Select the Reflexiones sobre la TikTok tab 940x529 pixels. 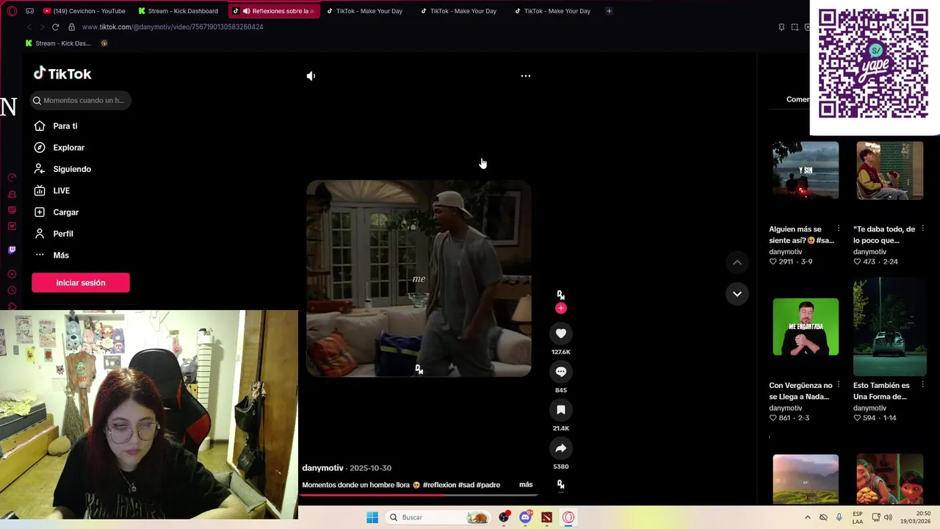pos(273,11)
